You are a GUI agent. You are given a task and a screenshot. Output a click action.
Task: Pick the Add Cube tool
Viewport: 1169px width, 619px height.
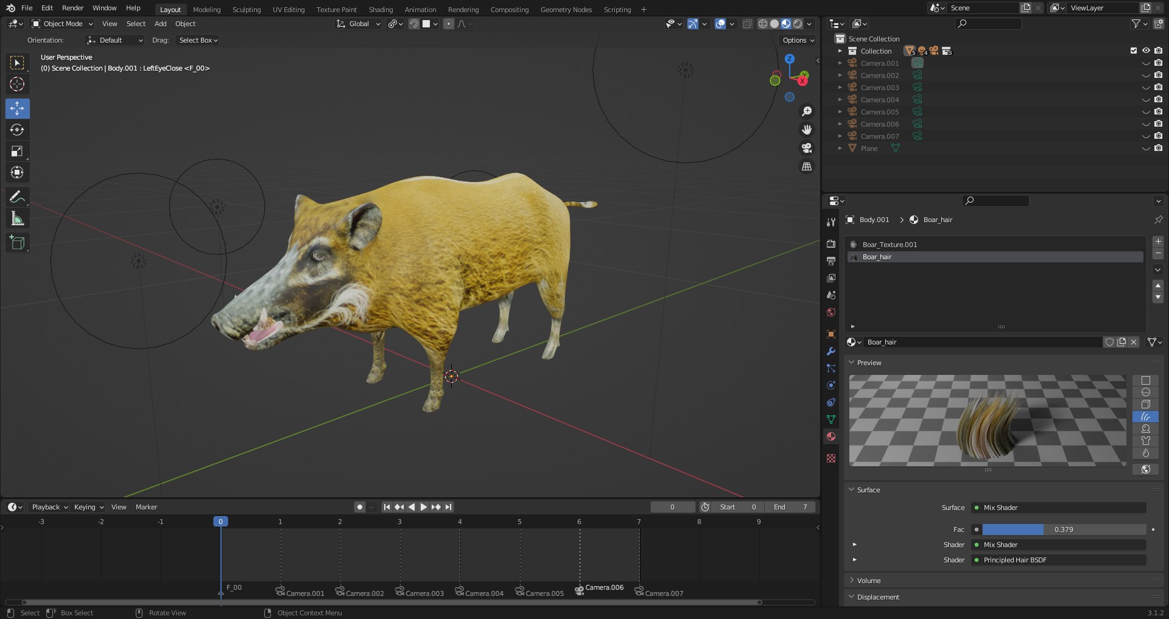click(x=17, y=243)
